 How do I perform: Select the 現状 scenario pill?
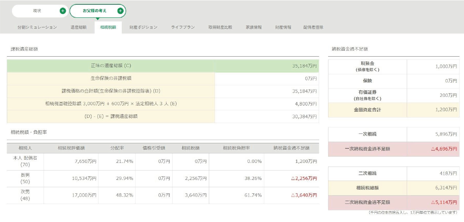(37, 11)
